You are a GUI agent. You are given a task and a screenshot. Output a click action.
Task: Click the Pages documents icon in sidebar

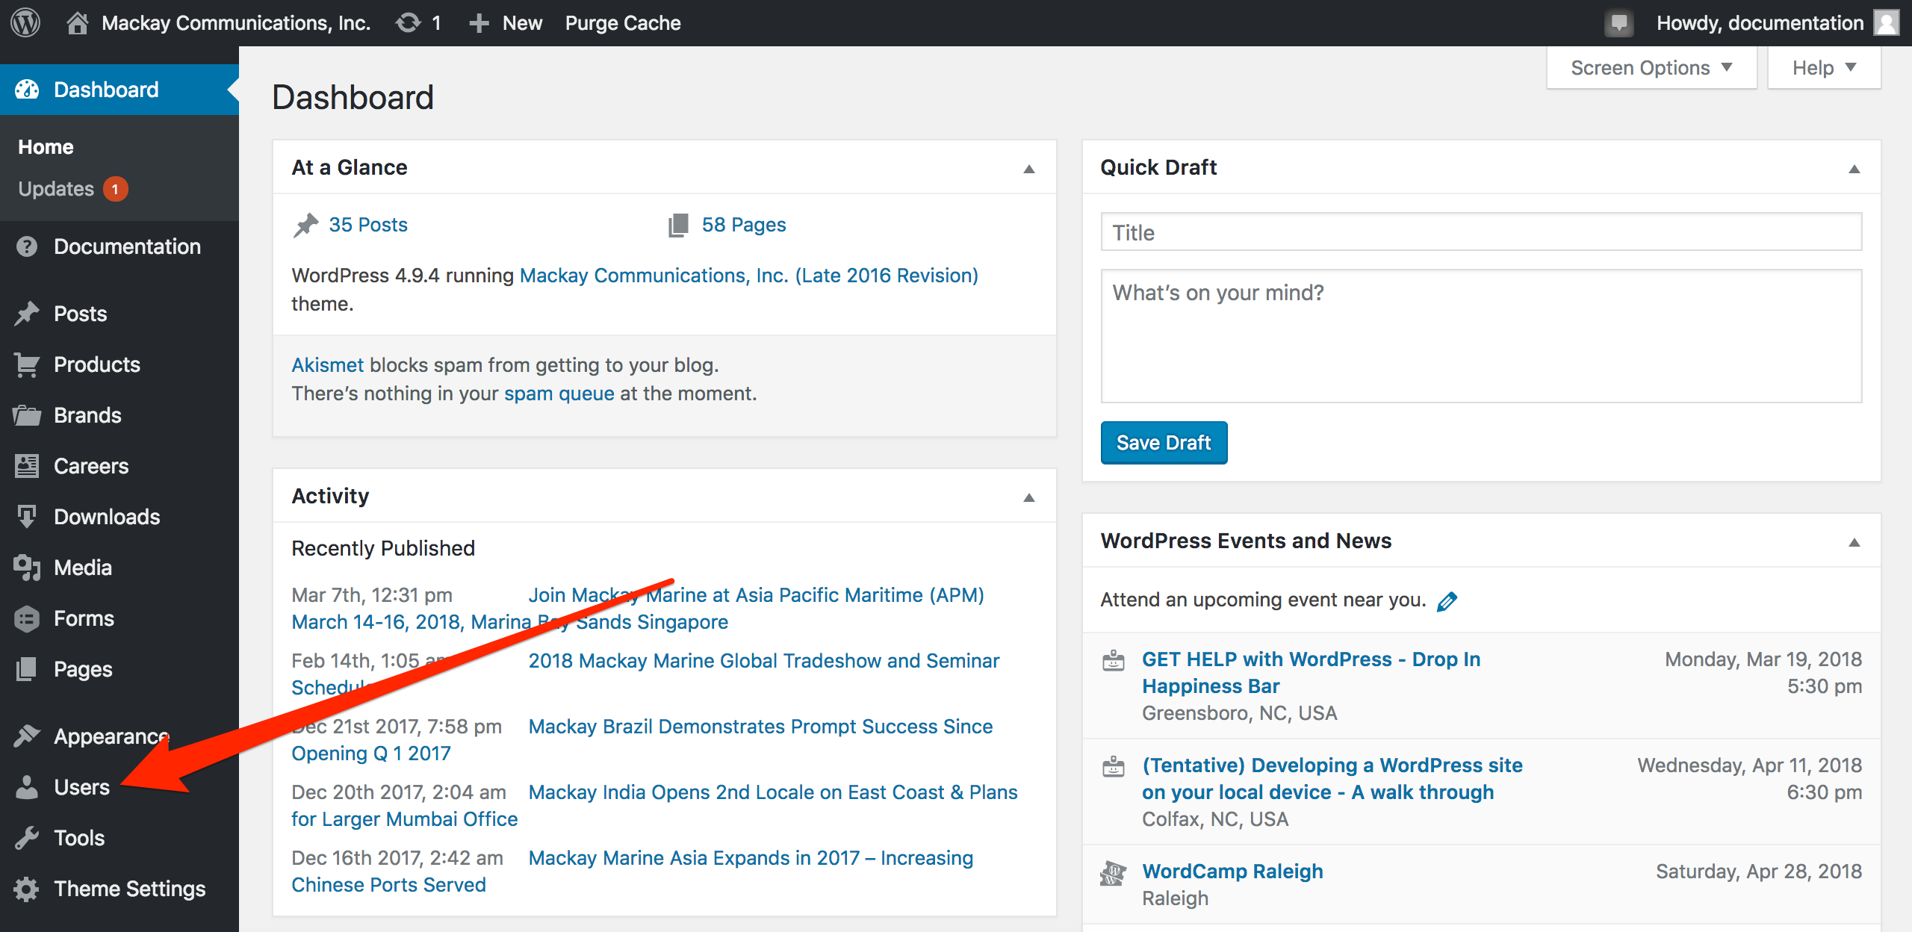click(x=27, y=669)
